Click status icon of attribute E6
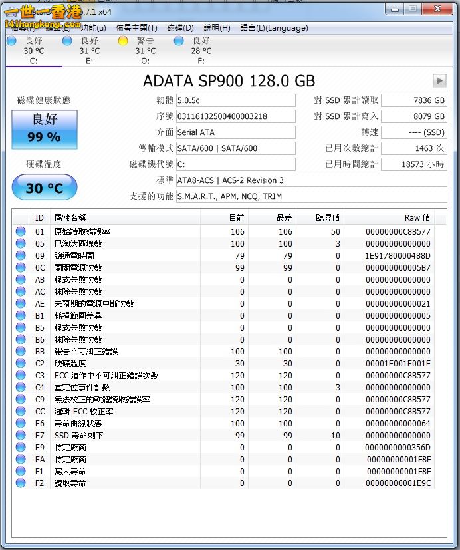 (21, 423)
